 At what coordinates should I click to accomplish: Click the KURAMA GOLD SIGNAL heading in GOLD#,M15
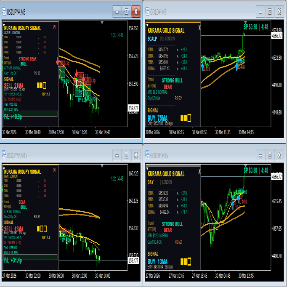coord(166,174)
